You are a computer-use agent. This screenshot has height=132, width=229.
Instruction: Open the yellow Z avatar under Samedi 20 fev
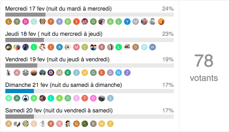click(x=110, y=124)
